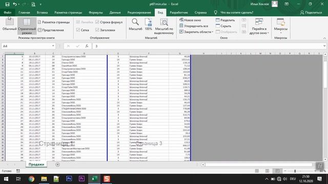Click the zoom out minus in the status bar

[x=285, y=171]
